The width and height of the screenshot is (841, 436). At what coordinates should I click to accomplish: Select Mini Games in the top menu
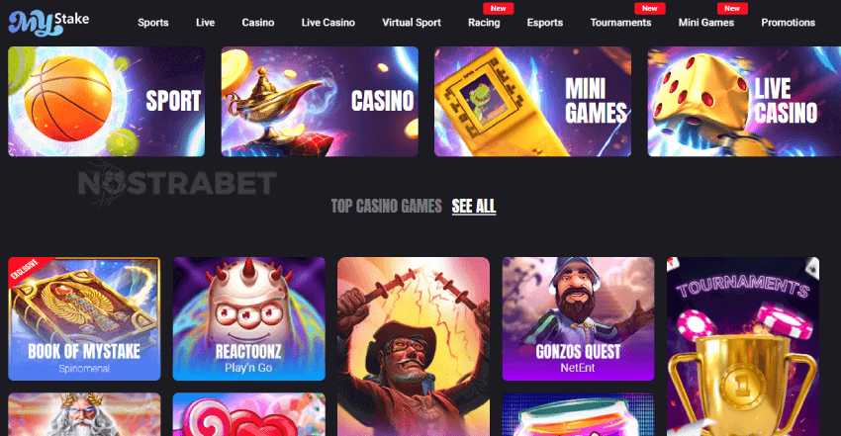pos(705,23)
